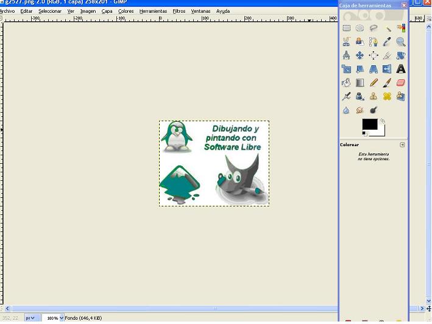This screenshot has height=324, width=432.
Task: Click the vertical scrollbar up arrow
Action: point(429,27)
